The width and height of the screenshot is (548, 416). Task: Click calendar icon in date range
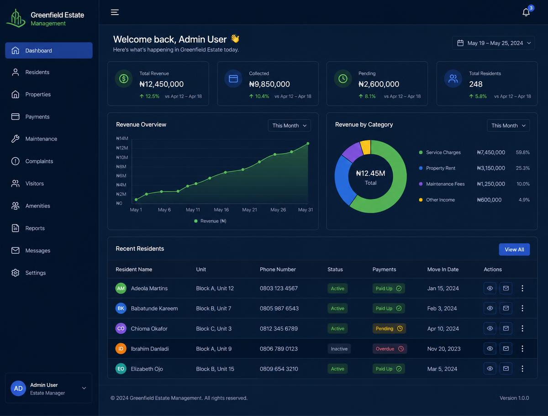coord(460,43)
